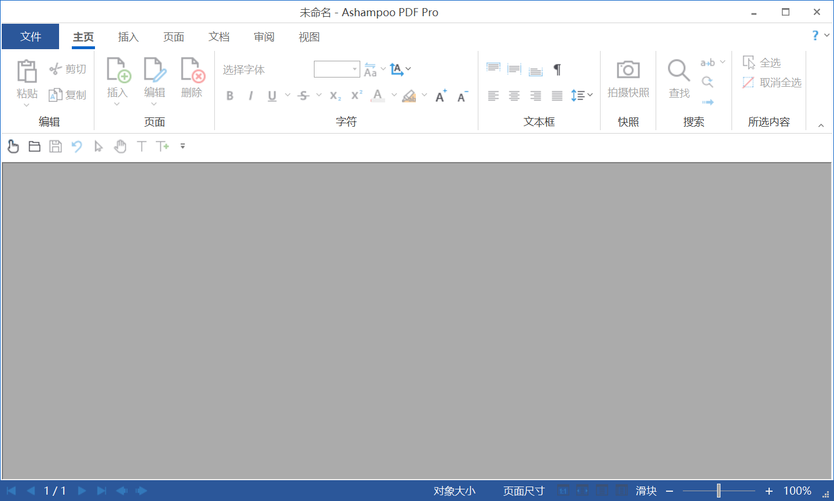Switch to the 审阅 review tab
This screenshot has height=501, width=834.
(x=264, y=37)
